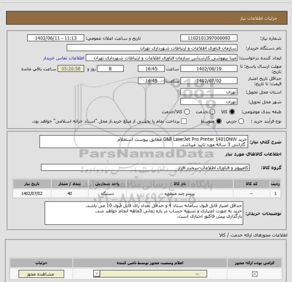Click the request creator field مینا بیهوشی

[x=161, y=58]
